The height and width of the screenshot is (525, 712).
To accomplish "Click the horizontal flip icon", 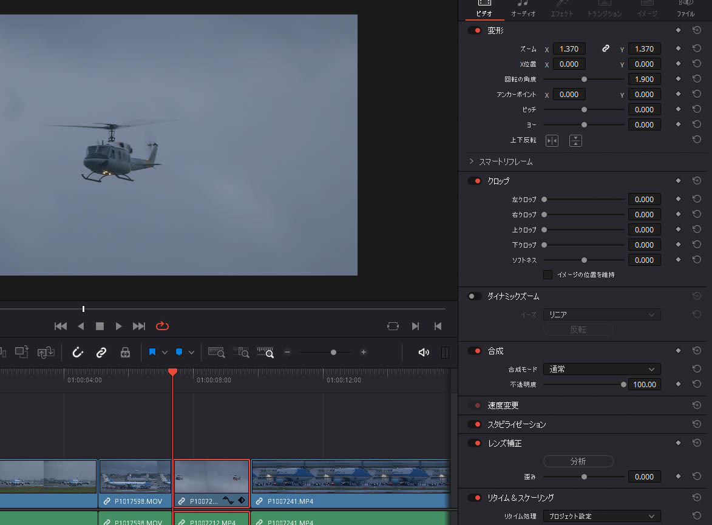I will [552, 140].
